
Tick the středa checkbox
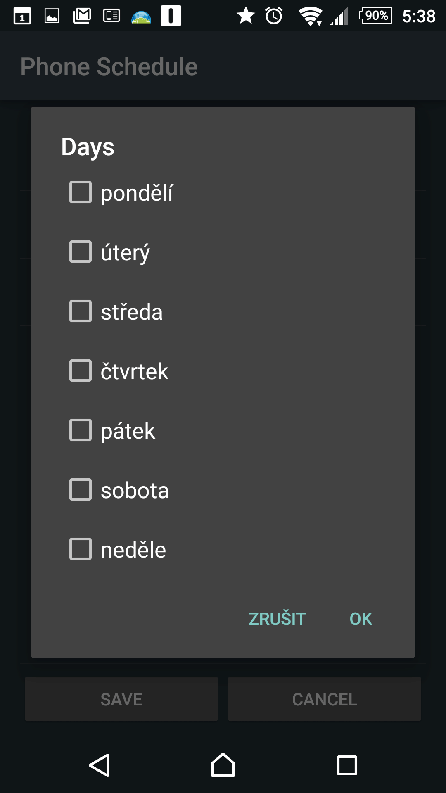(81, 311)
